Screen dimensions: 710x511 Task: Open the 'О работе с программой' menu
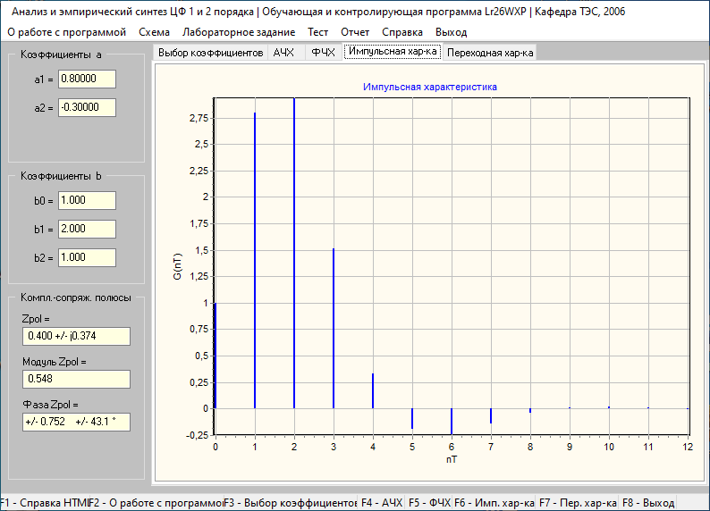pyautogui.click(x=66, y=32)
